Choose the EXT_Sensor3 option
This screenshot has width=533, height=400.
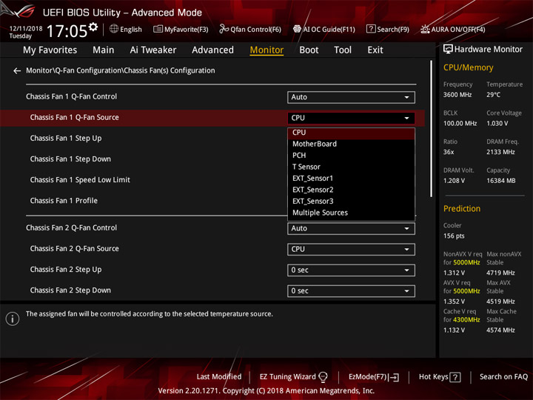click(x=351, y=201)
